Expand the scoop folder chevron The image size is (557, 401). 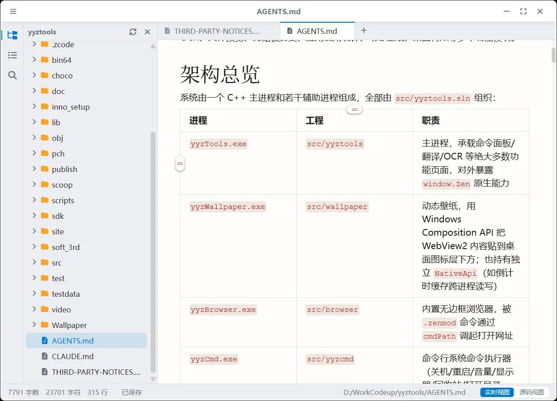point(34,184)
